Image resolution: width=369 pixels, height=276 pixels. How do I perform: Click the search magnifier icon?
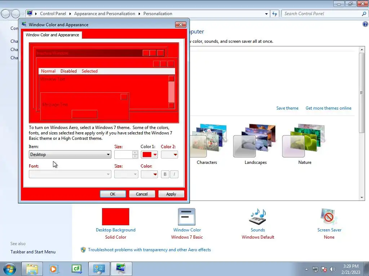[364, 14]
